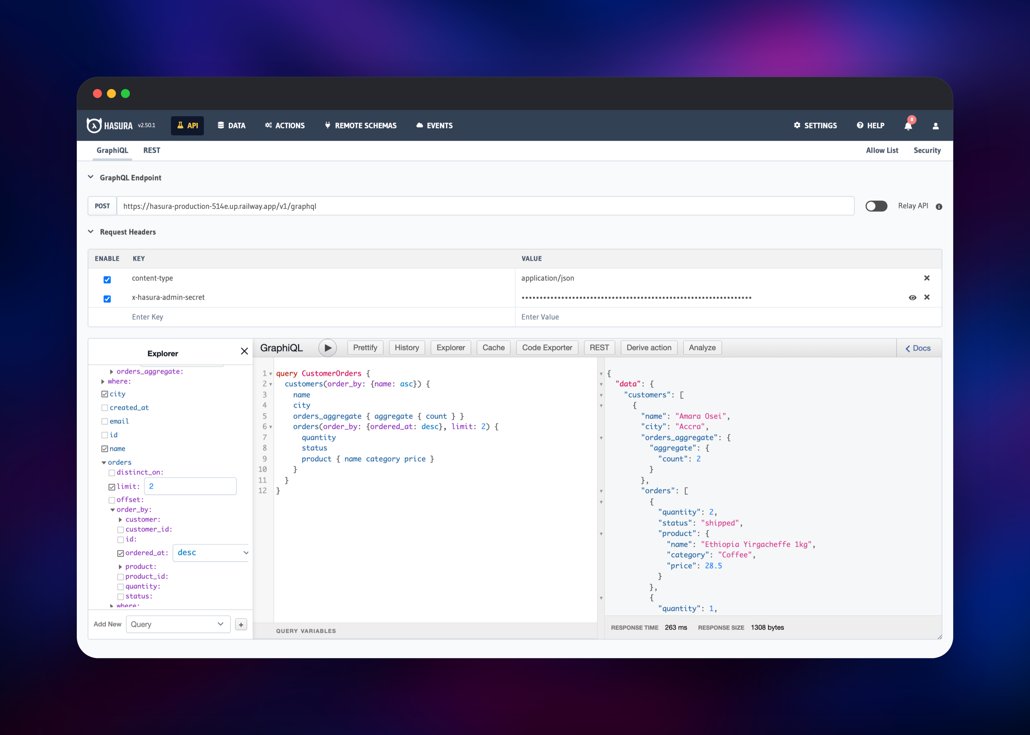
Task: Check the created_at field in Explorer
Action: (104, 408)
